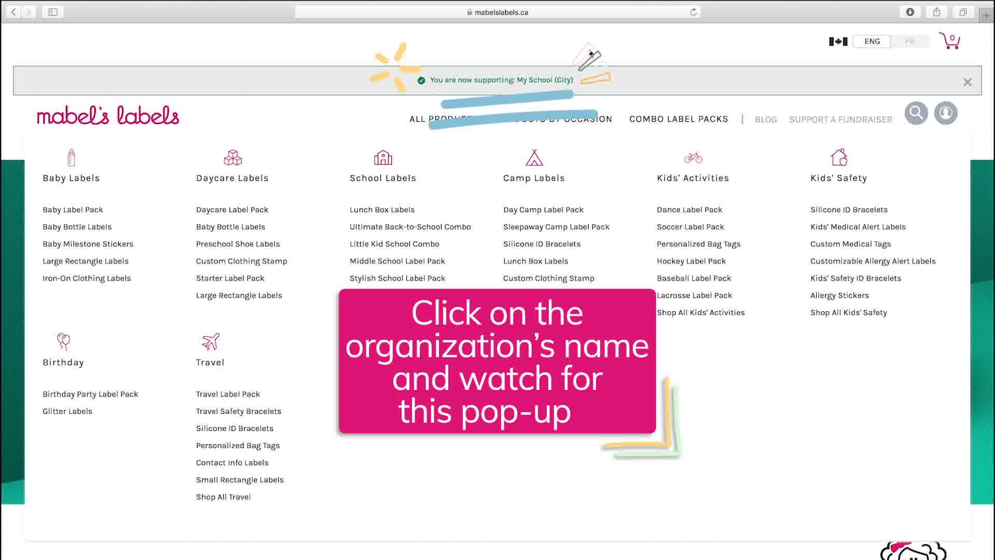Click the Kids' Safety house icon
This screenshot has width=995, height=560.
pos(839,157)
